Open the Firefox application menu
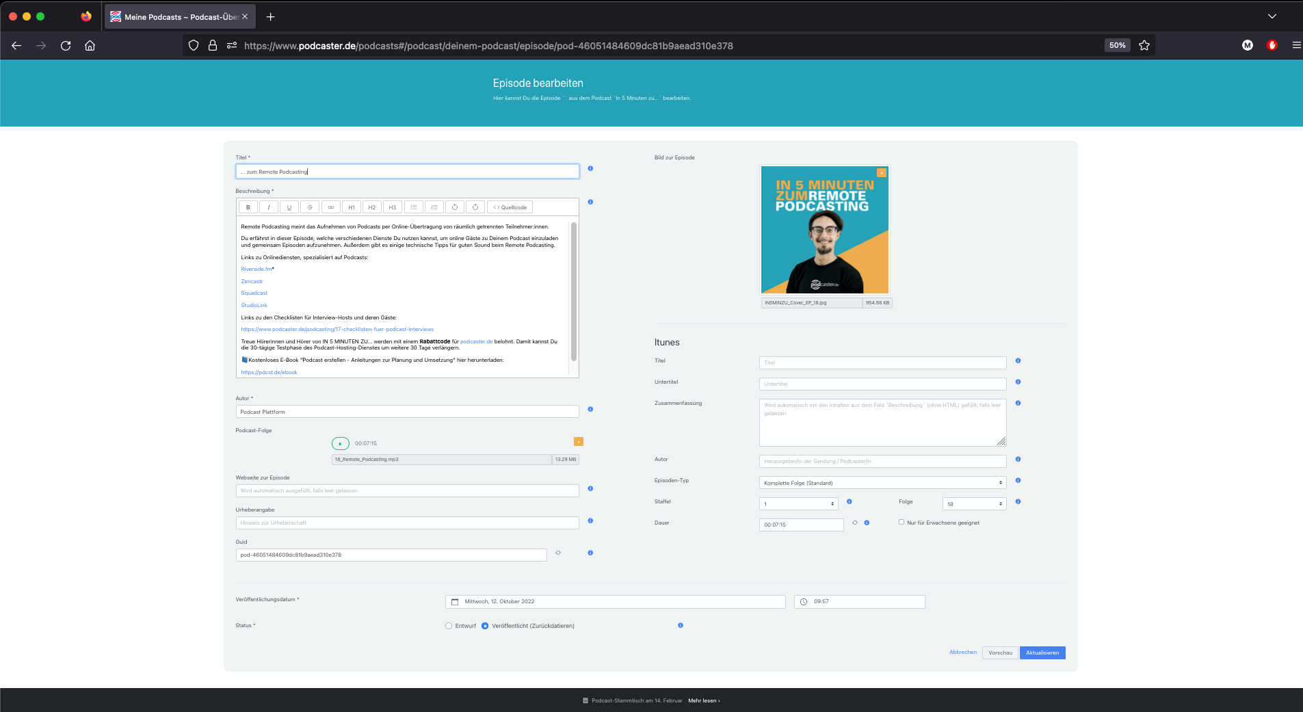This screenshot has width=1303, height=712. [x=1296, y=45]
